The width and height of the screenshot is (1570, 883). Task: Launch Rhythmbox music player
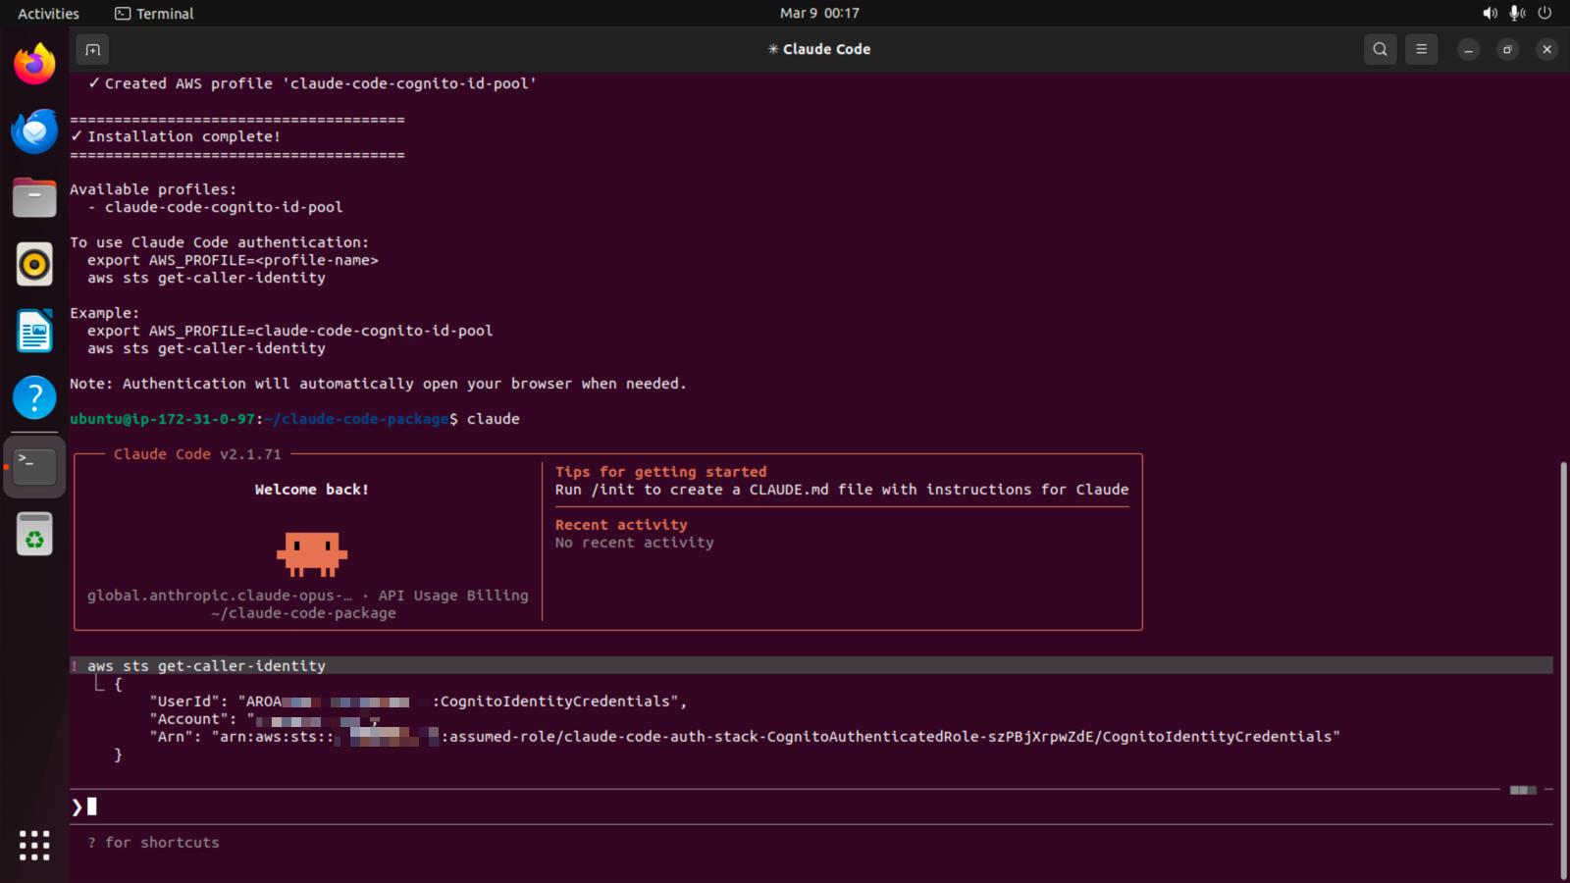click(x=34, y=265)
